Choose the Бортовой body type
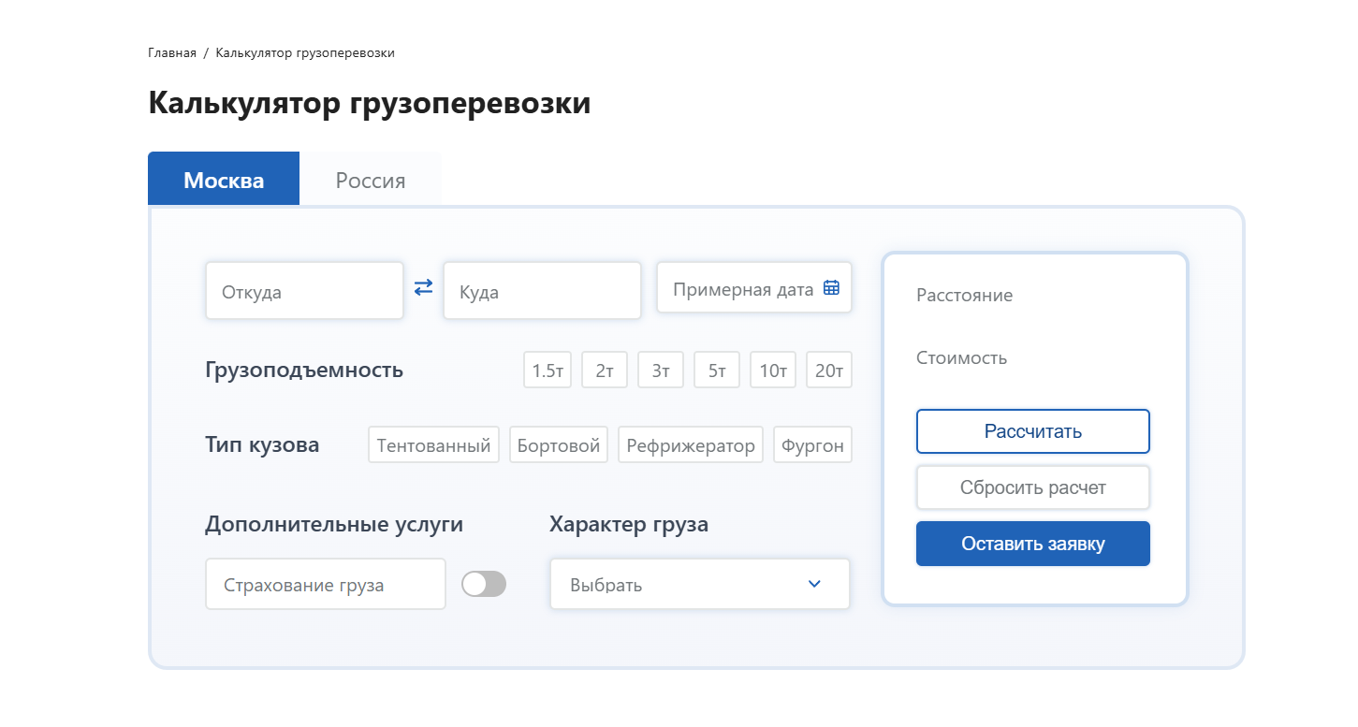 pyautogui.click(x=559, y=445)
